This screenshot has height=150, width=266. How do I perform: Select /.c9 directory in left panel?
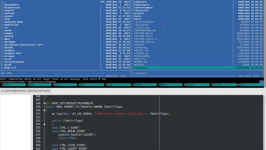(x=5, y=27)
